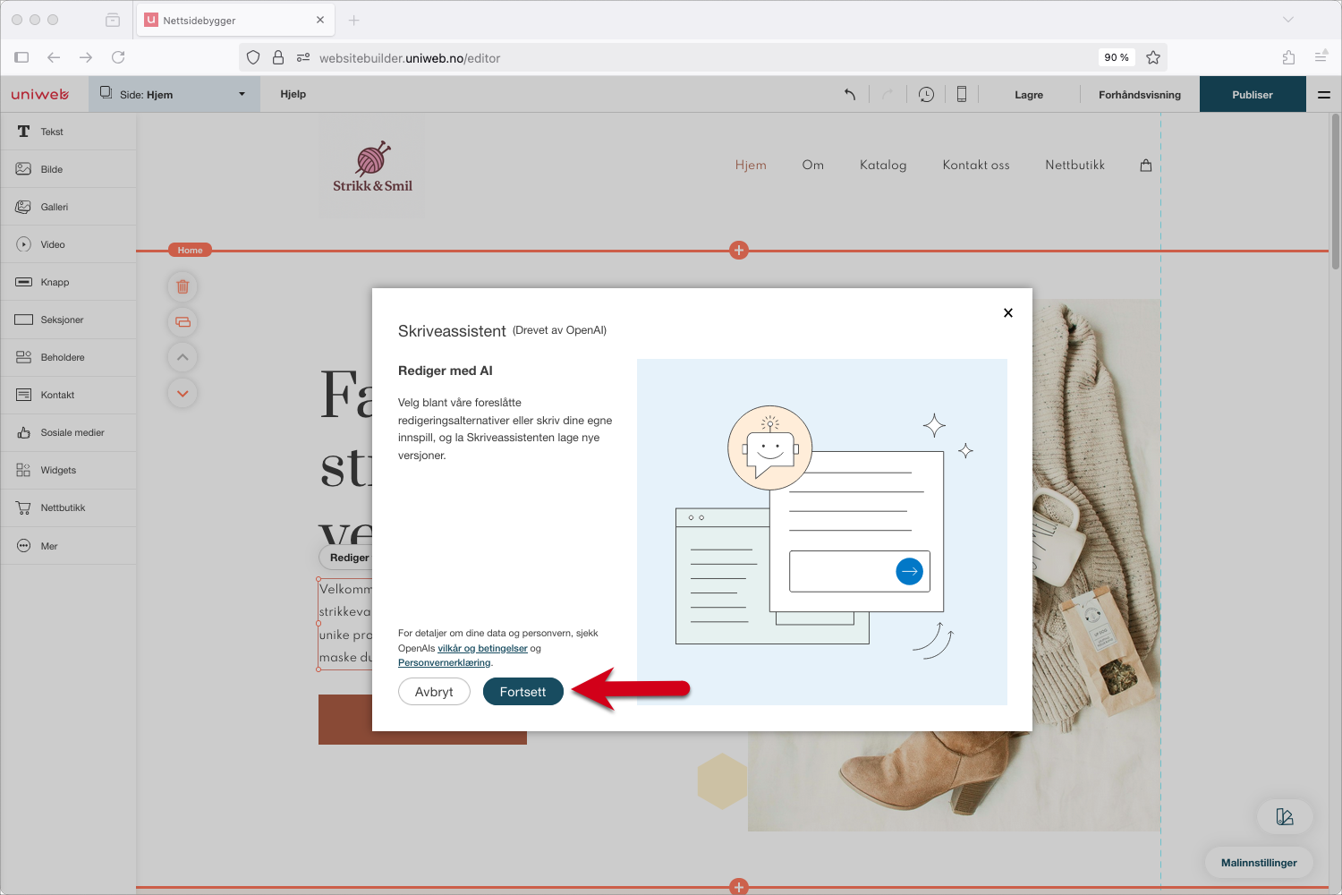Select the Nettsidebygger browser tab

(x=235, y=20)
